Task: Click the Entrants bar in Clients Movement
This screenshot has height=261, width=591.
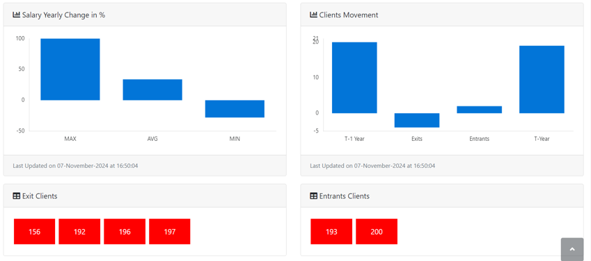Action: tap(480, 110)
